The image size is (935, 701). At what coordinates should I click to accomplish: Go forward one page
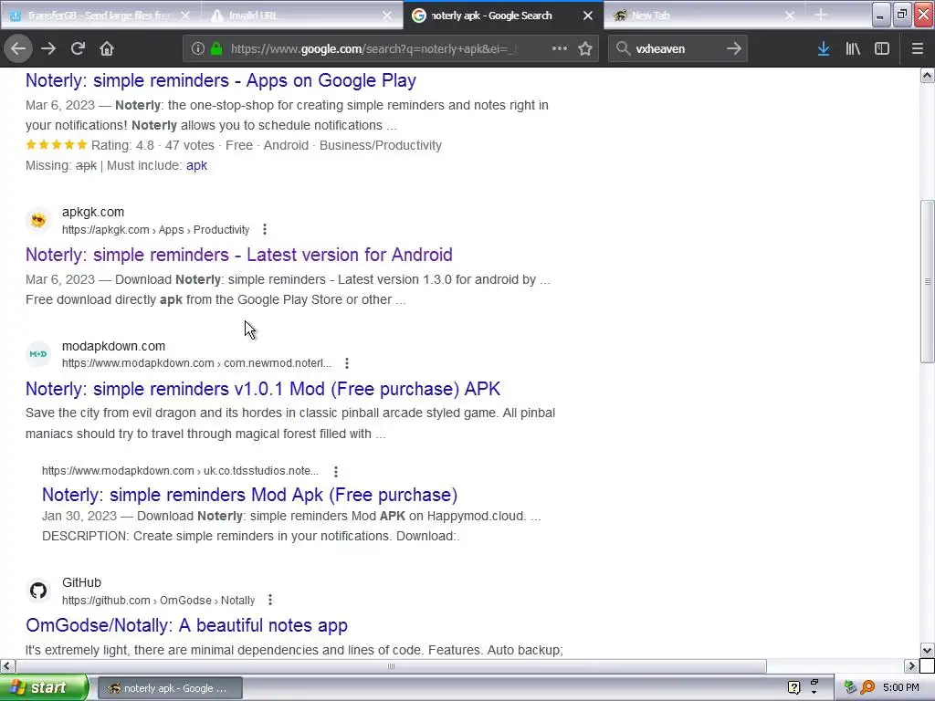pyautogui.click(x=48, y=49)
